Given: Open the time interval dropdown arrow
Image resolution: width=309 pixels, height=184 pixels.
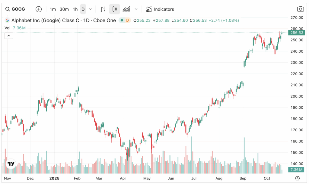Looking at the screenshot, I should [x=90, y=9].
